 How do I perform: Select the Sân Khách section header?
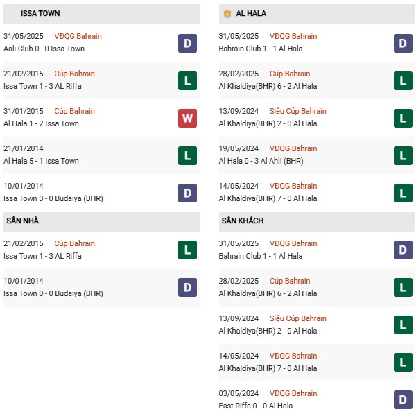(318, 221)
